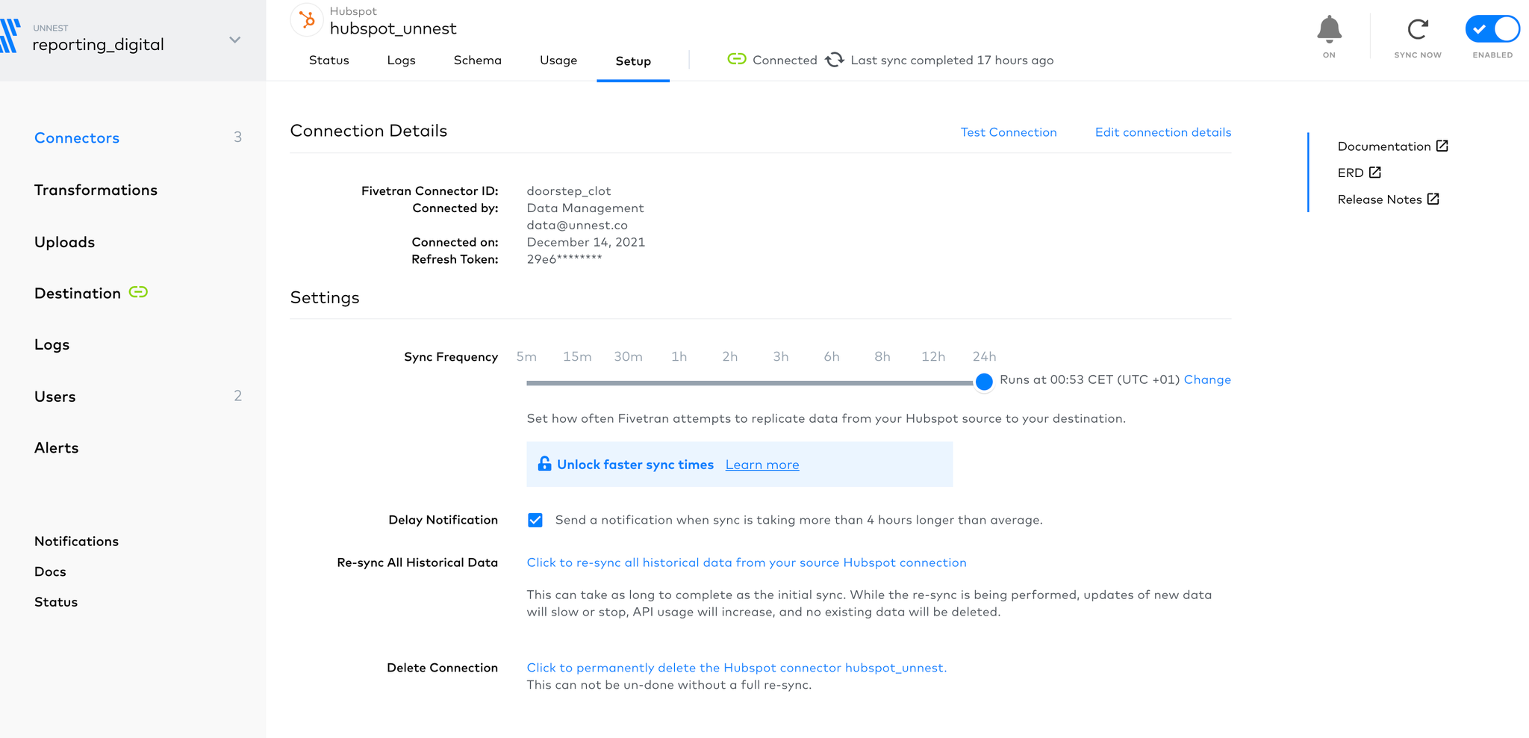The image size is (1529, 738).
Task: Select the Setup tab
Action: tap(633, 61)
